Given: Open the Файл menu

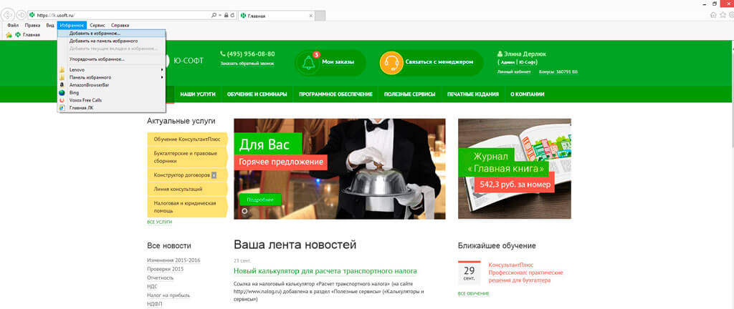Looking at the screenshot, I should (x=13, y=25).
